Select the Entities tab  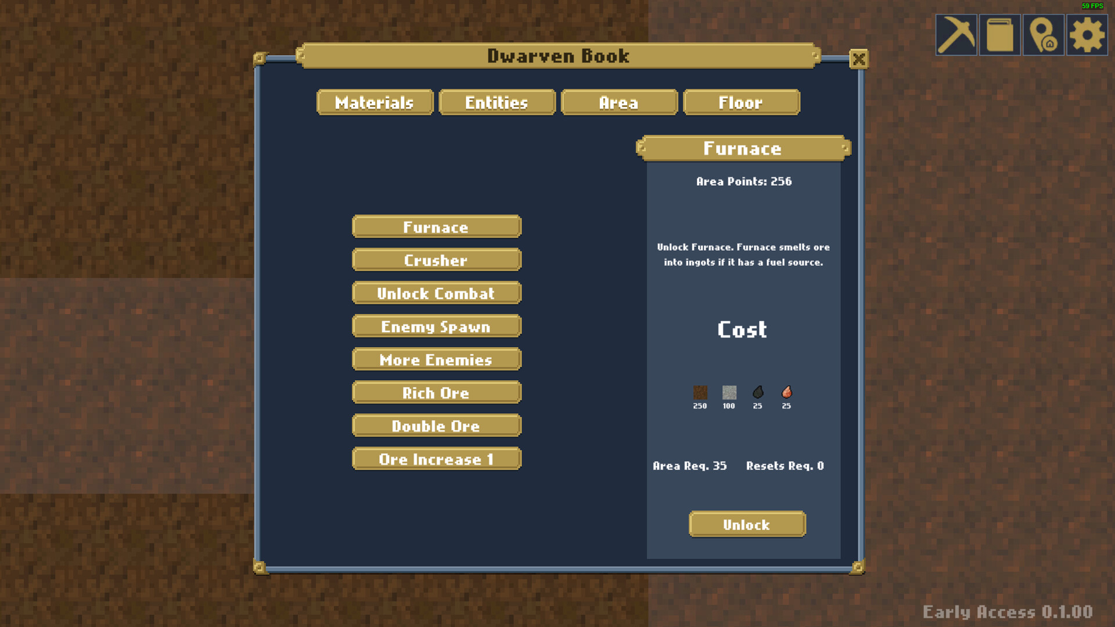495,102
